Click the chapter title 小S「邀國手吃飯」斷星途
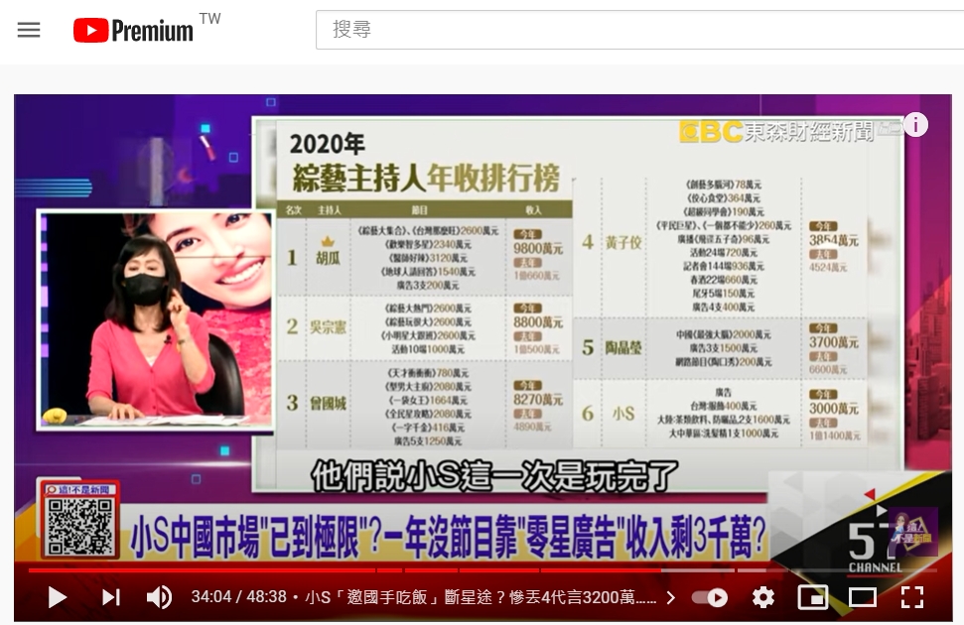This screenshot has height=625, width=964. 481,597
